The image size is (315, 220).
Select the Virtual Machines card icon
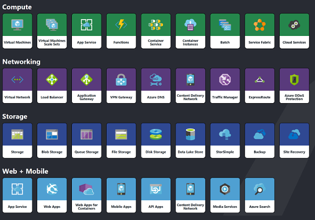(17, 25)
